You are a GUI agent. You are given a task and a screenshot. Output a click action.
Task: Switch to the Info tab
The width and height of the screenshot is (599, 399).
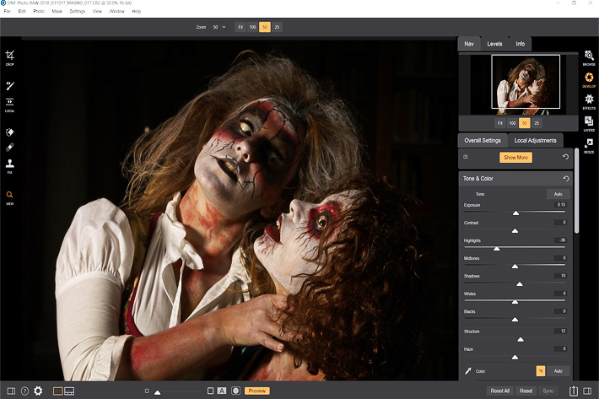(520, 44)
